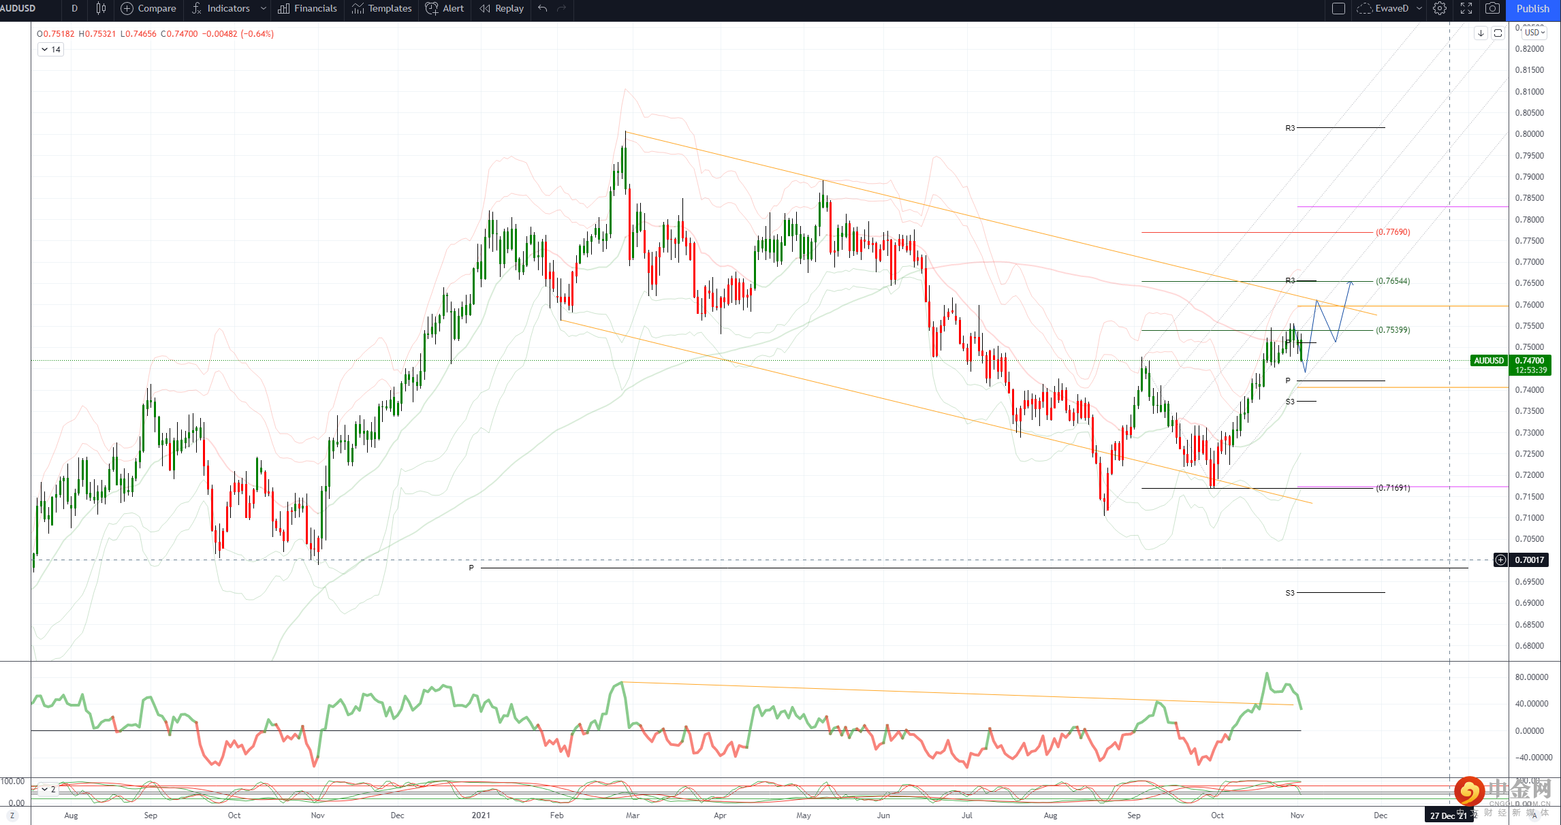Open the candlestick chart style selector
This screenshot has height=825, width=1561.
pos(101,8)
